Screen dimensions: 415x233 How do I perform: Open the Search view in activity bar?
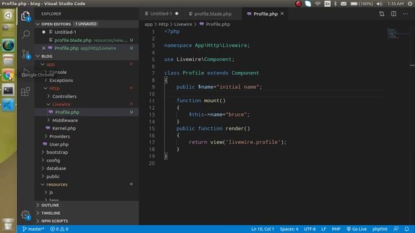(25, 34)
